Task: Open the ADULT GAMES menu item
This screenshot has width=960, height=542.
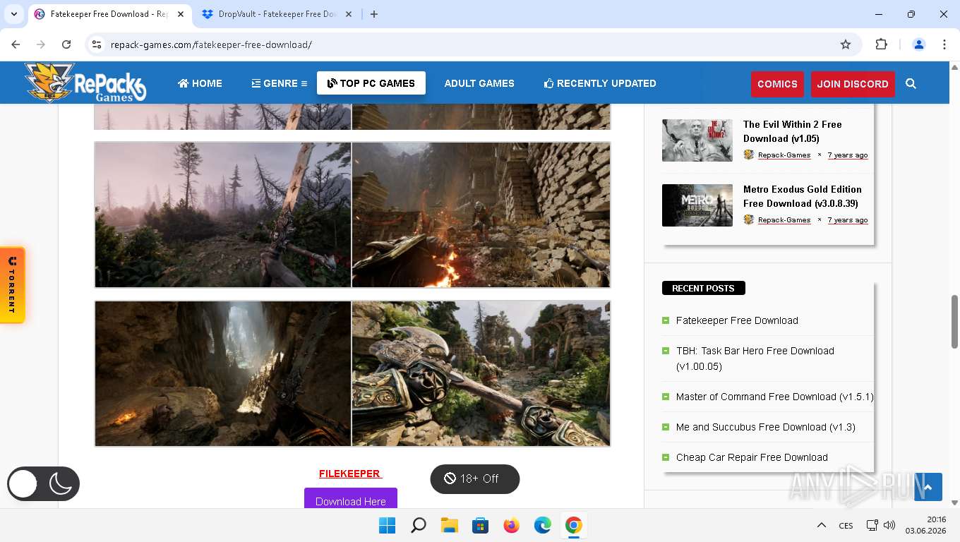Action: [479, 83]
